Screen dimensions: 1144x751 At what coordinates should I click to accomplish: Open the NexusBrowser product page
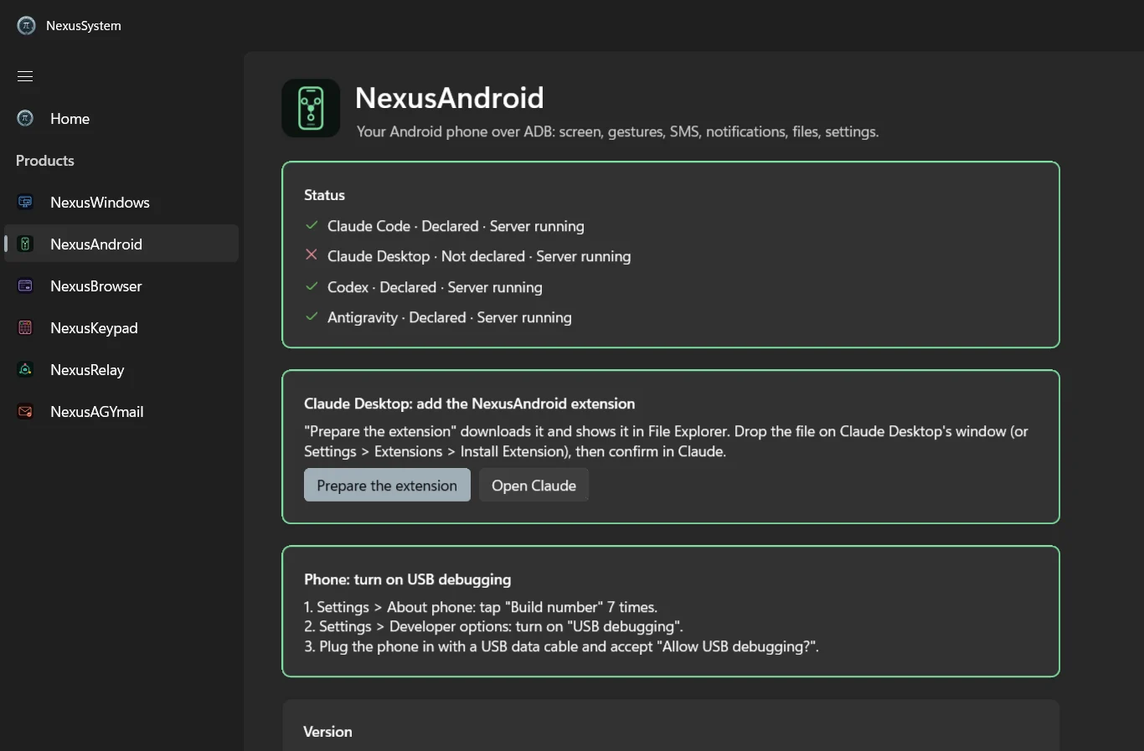pos(121,285)
